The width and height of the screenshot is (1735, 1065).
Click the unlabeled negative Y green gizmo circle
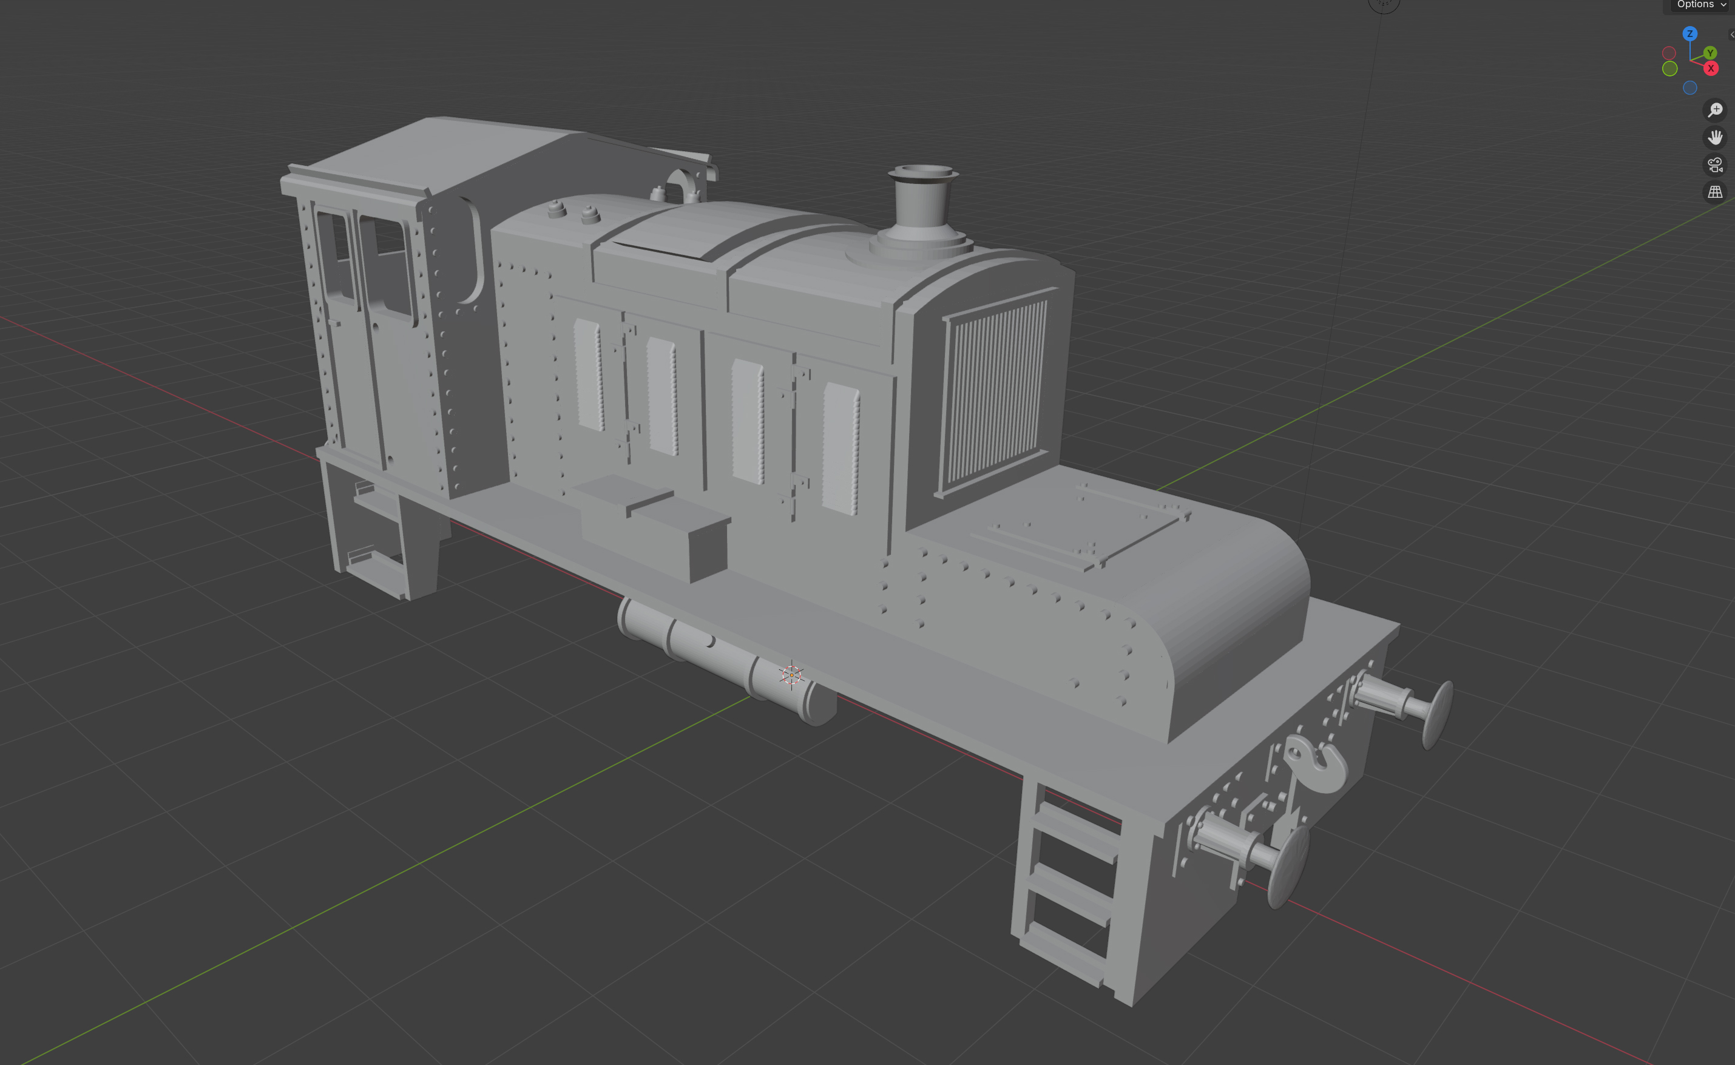point(1669,69)
